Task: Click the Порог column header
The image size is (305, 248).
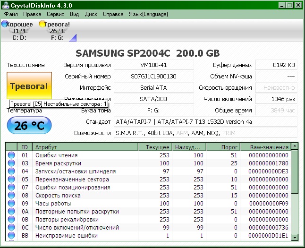Action: click(223, 147)
